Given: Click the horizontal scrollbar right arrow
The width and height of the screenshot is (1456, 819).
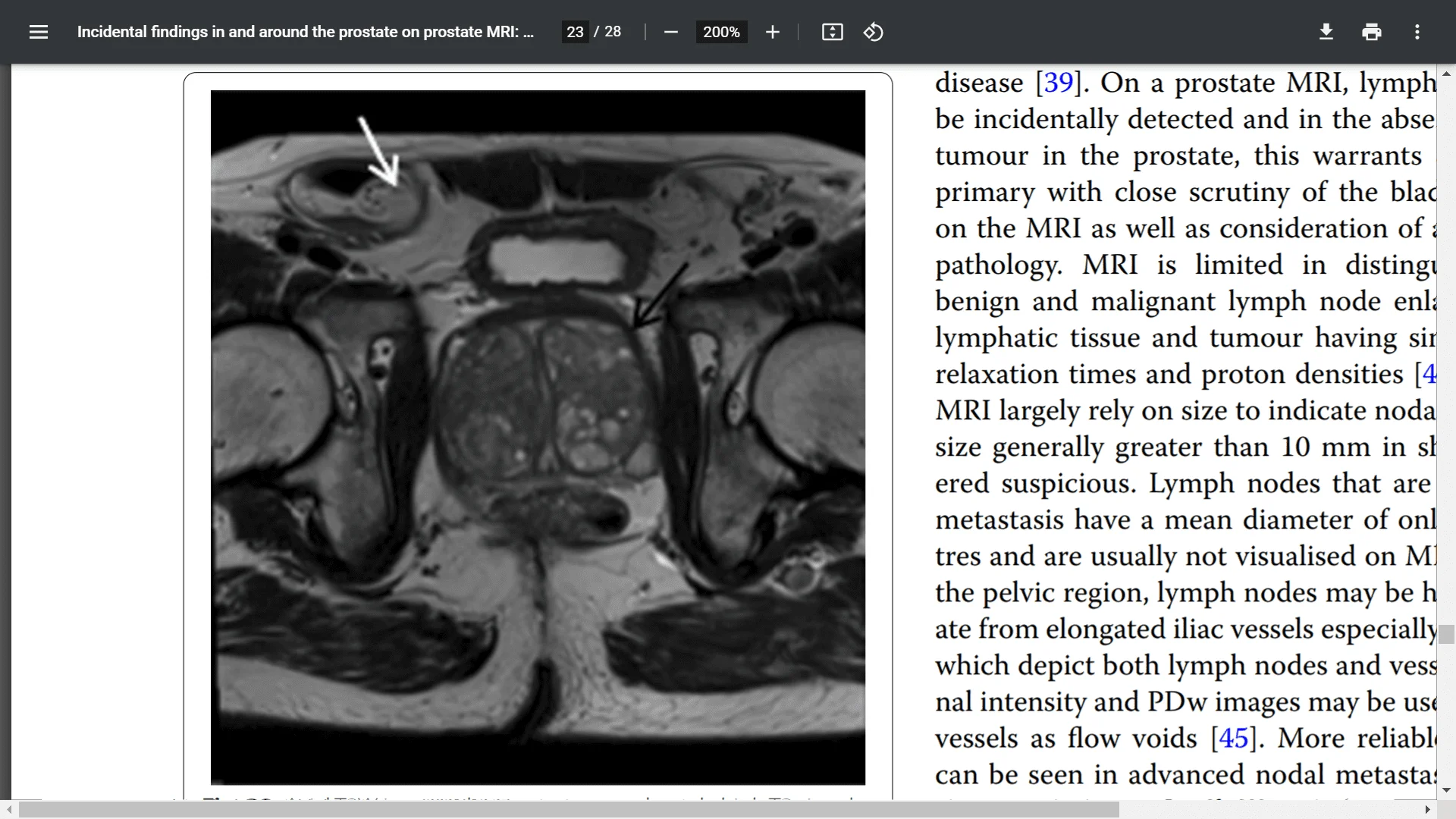Looking at the screenshot, I should [1428, 810].
